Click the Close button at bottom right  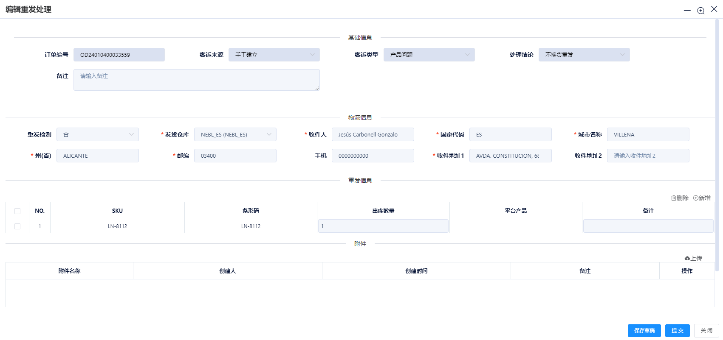[x=706, y=331]
